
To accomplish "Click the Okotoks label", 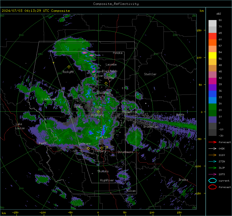I will pos(103,171).
